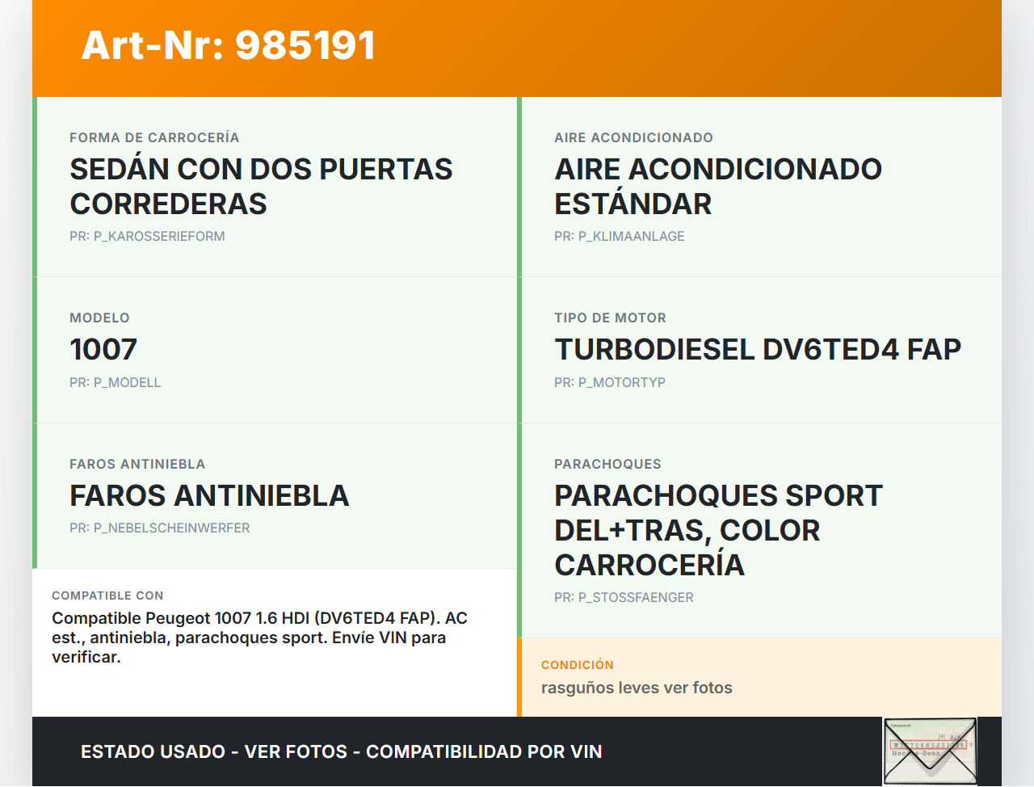Select the AIRE ACONDICIONADO ESTÁNDAR value
The width and height of the screenshot is (1034, 787).
(x=717, y=187)
